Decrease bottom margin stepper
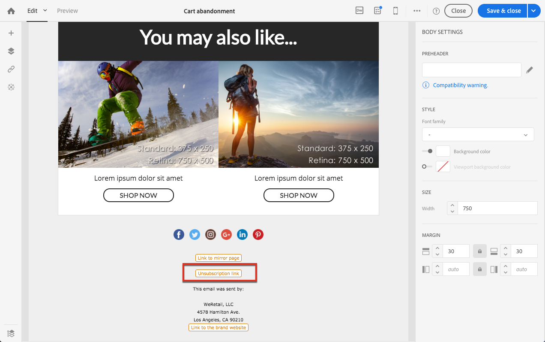The height and width of the screenshot is (342, 545). [x=505, y=254]
